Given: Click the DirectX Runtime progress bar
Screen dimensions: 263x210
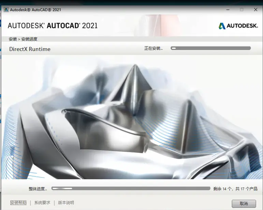Looking at the screenshot, I should [x=211, y=48].
